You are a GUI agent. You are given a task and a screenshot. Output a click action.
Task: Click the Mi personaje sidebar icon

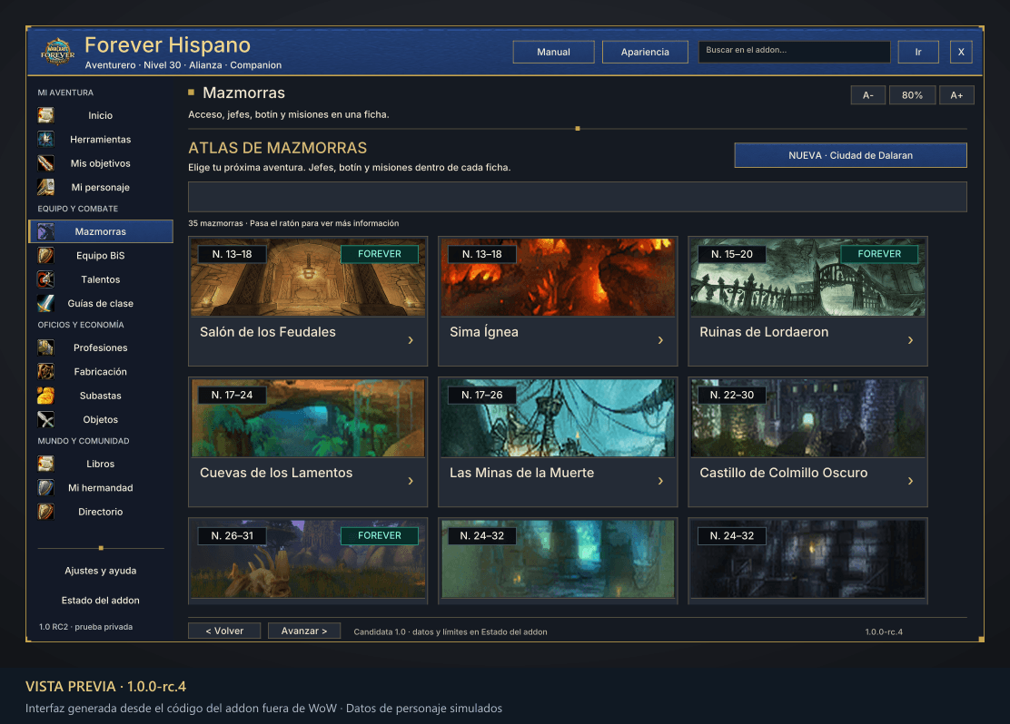point(45,187)
